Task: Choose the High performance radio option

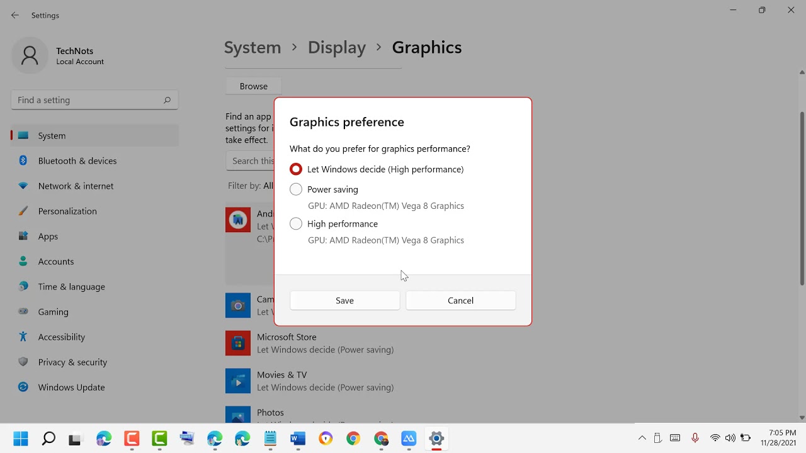Action: (295, 224)
